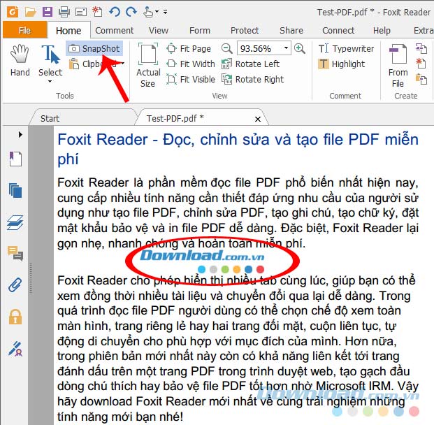Screen dimensions: 434x425
Task: Create PDF From File
Action: click(398, 65)
